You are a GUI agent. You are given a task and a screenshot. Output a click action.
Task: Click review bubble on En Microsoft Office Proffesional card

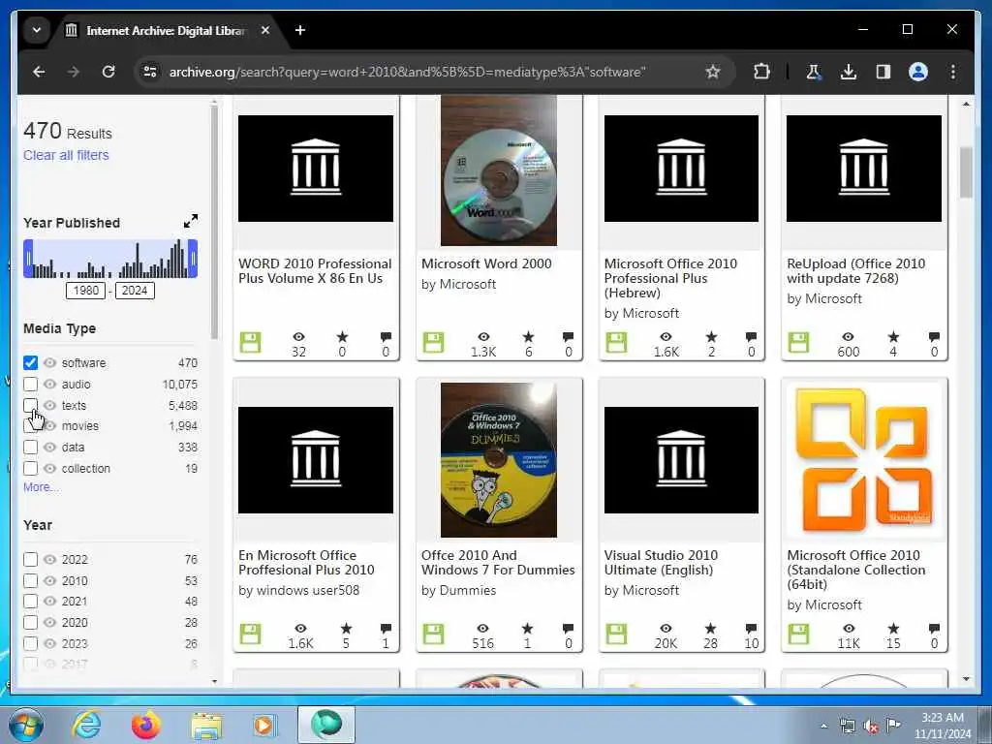[x=386, y=628]
